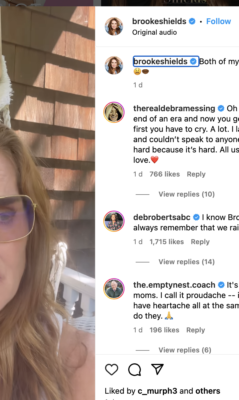Click brookeshields avatar beside the caption
The width and height of the screenshot is (239, 400).
(x=114, y=65)
